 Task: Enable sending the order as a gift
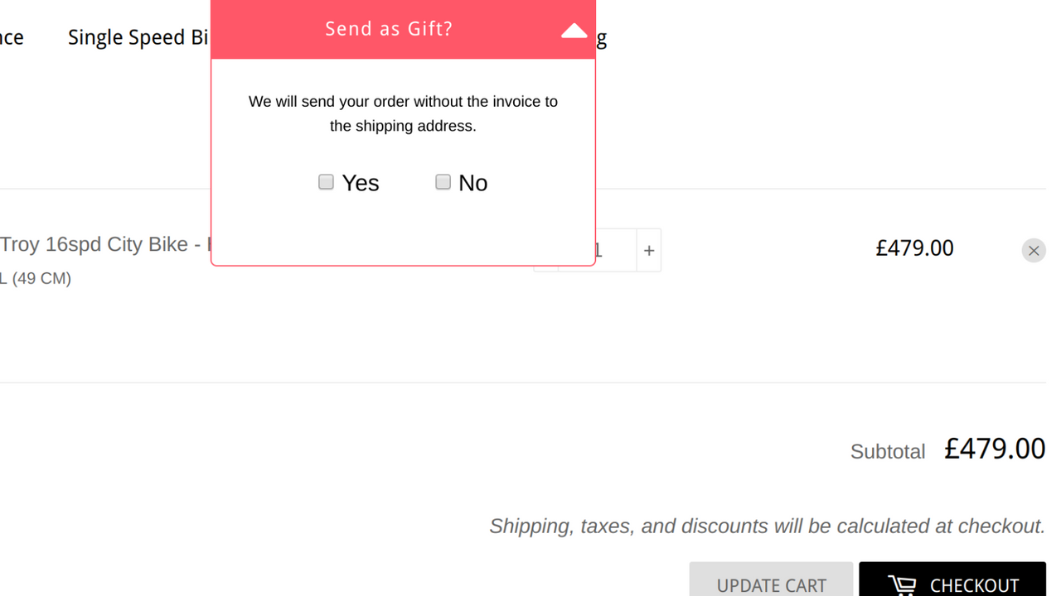coord(326,181)
